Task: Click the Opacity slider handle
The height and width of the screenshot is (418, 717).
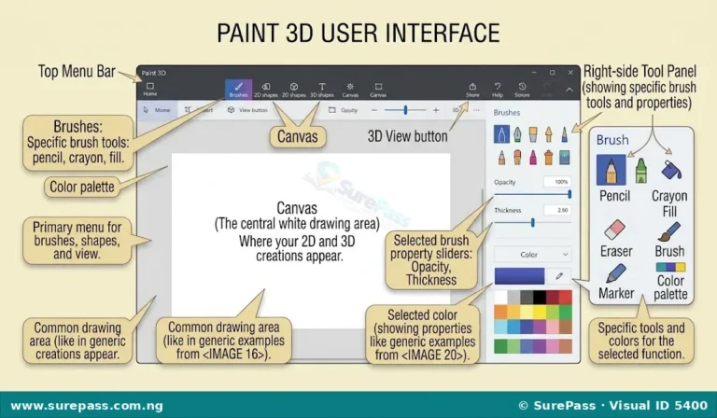Action: [x=569, y=194]
